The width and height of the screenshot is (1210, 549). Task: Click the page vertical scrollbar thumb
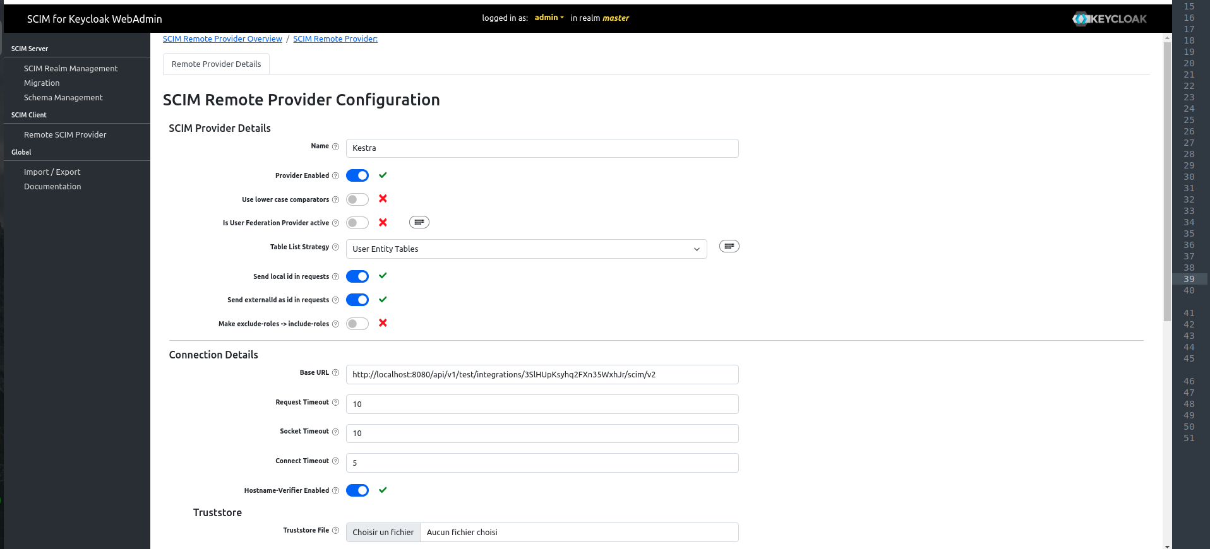1167,177
